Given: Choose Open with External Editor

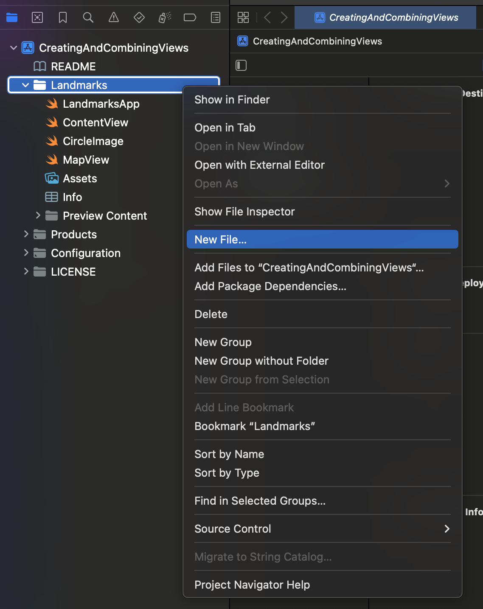Looking at the screenshot, I should 322,165.
